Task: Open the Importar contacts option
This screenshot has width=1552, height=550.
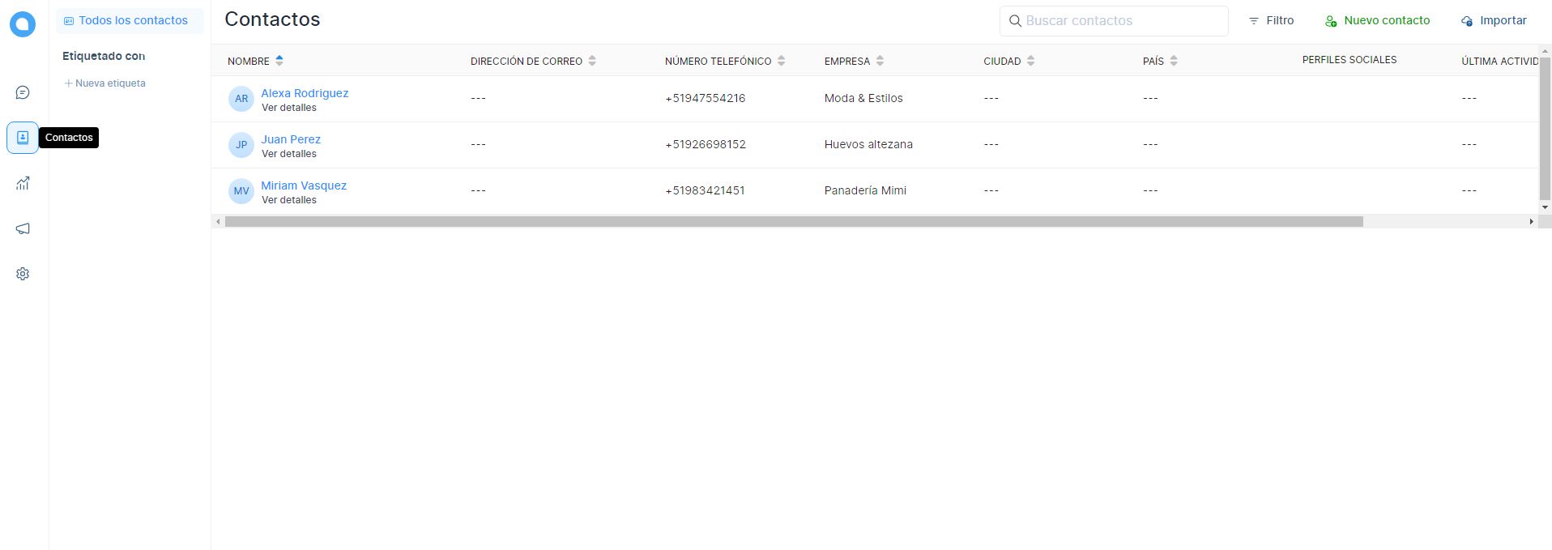Action: (x=1494, y=20)
